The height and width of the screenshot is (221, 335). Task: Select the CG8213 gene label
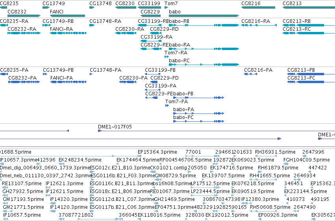[x=292, y=4]
